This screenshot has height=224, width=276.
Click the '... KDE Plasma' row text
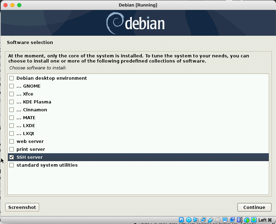pyautogui.click(x=34, y=102)
